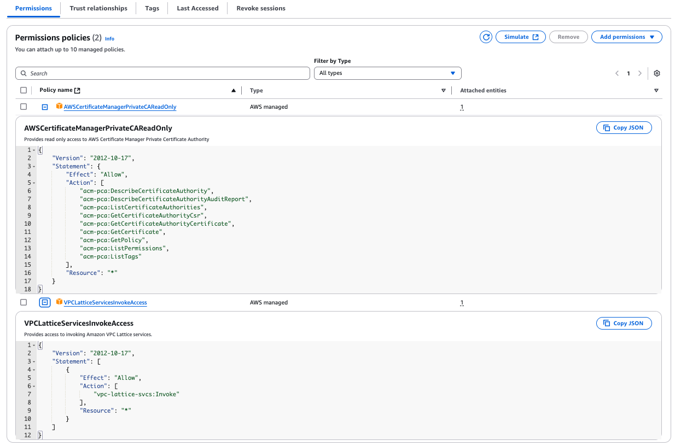The height and width of the screenshot is (446, 675).
Task: Go to previous page arrow
Action: 617,73
